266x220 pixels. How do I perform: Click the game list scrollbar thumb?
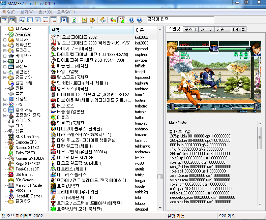coord(160,177)
